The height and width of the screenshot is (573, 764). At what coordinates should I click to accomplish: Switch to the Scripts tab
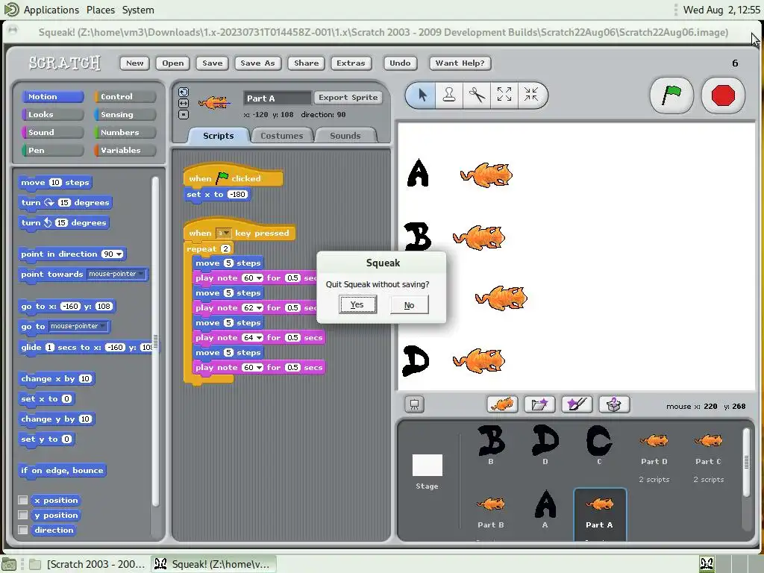pyautogui.click(x=219, y=136)
